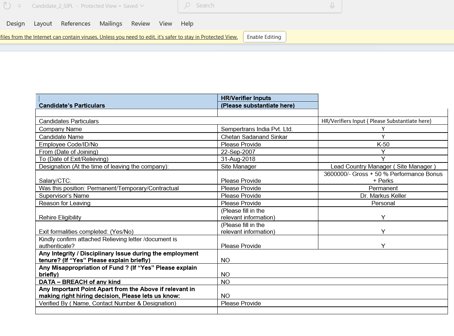
Task: Select the References tab
Action: 76,24
